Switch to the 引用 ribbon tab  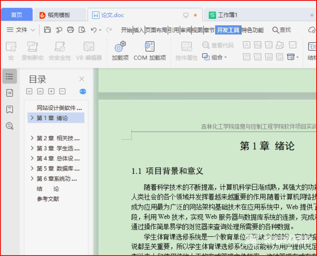(174, 30)
